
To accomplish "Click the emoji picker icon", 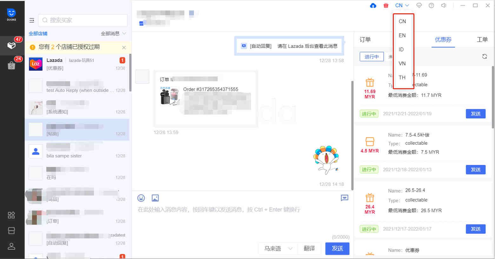I will point(141,198).
